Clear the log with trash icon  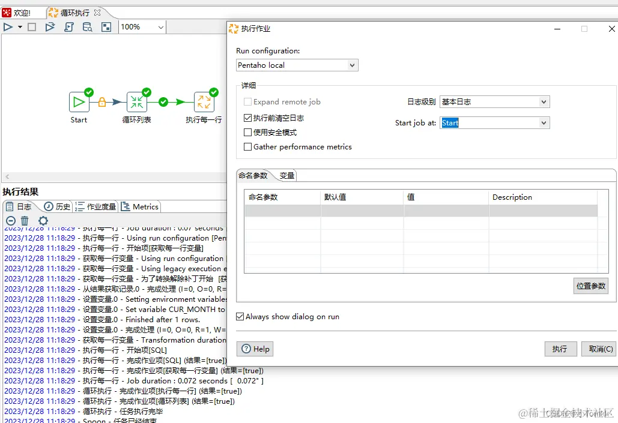click(25, 221)
